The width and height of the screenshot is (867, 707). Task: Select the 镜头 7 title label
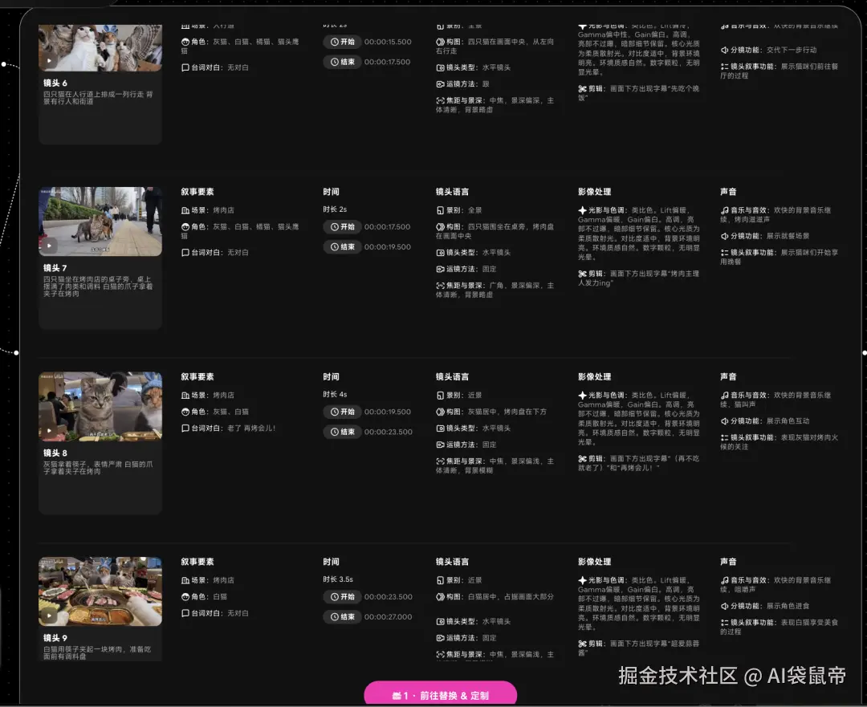(x=55, y=268)
